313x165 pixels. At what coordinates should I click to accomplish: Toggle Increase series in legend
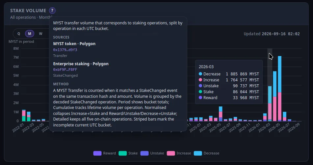coord(179,153)
